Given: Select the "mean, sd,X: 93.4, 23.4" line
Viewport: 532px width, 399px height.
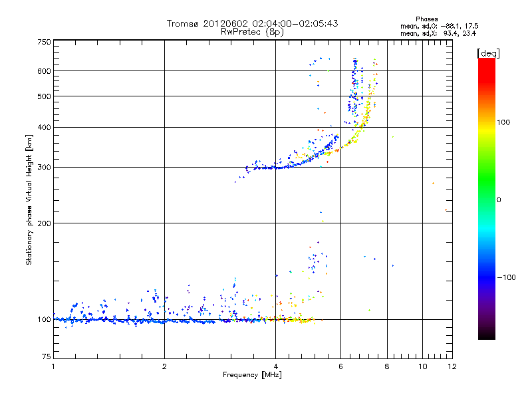Looking at the screenshot, I should (438, 33).
